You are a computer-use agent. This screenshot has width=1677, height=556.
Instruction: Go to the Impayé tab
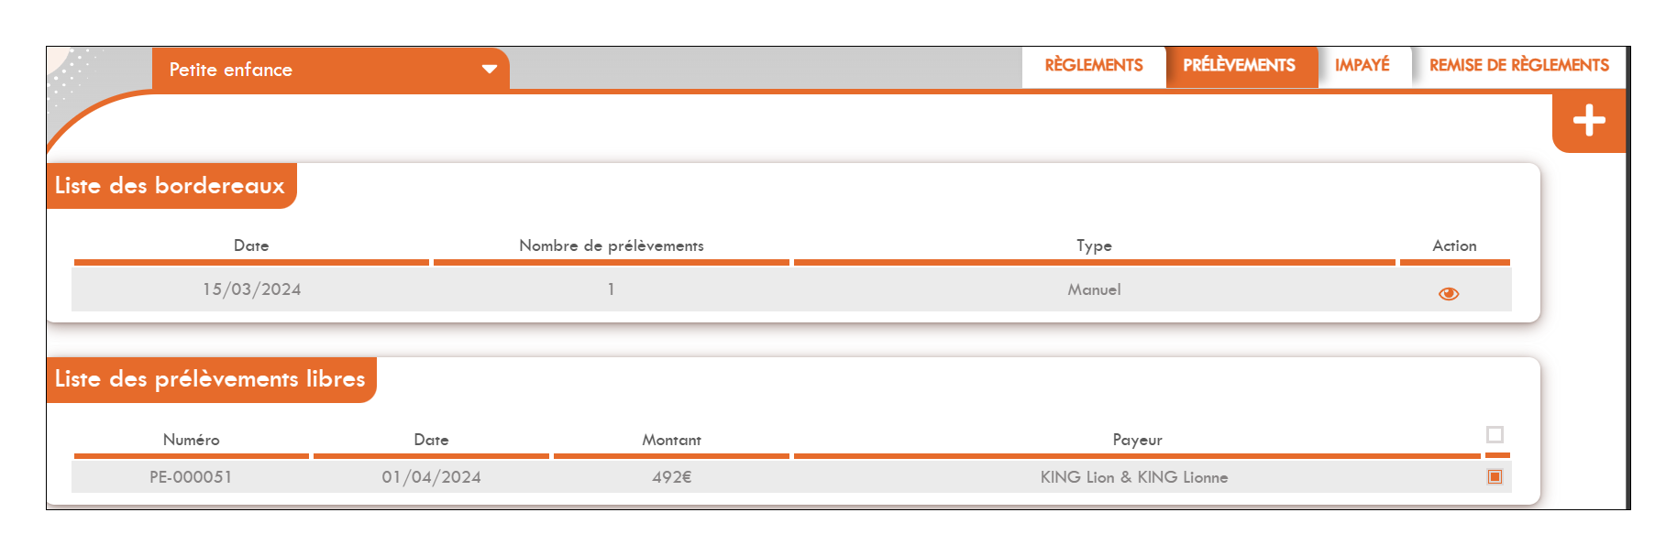click(1362, 66)
